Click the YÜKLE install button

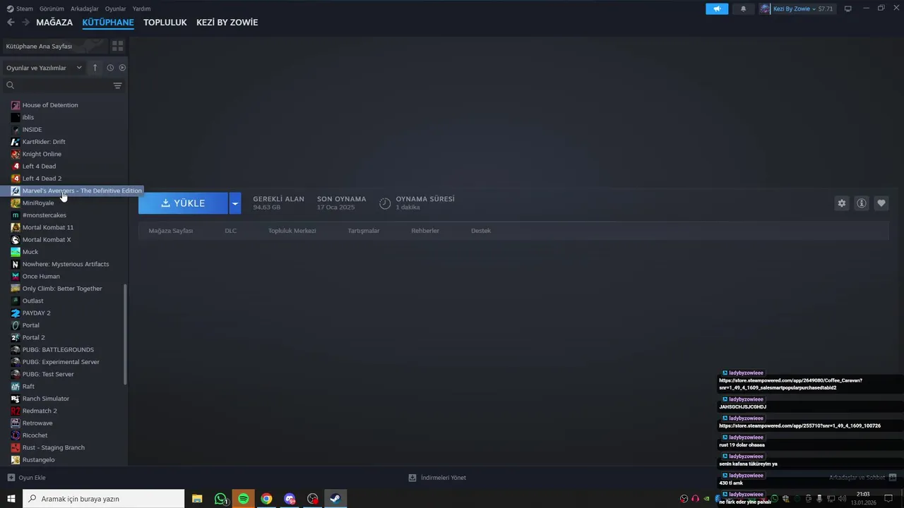pos(183,203)
